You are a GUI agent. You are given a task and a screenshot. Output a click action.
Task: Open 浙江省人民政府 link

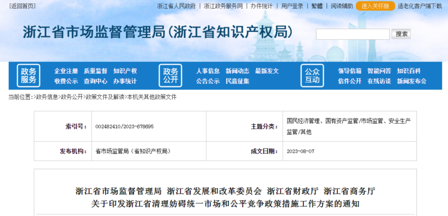click(x=176, y=6)
